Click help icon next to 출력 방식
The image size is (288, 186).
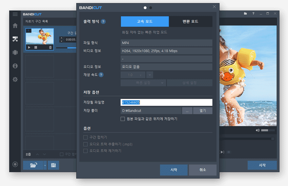[103, 22]
